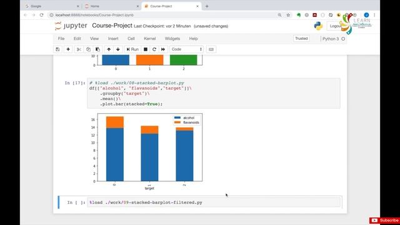This screenshot has height=225, width=400.
Task: Restart kernel and run all cells icon
Action: coord(163,49)
